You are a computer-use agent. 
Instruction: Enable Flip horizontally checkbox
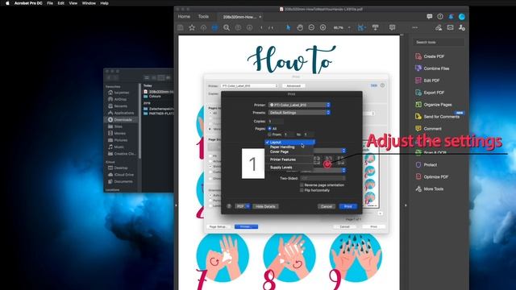point(302,190)
